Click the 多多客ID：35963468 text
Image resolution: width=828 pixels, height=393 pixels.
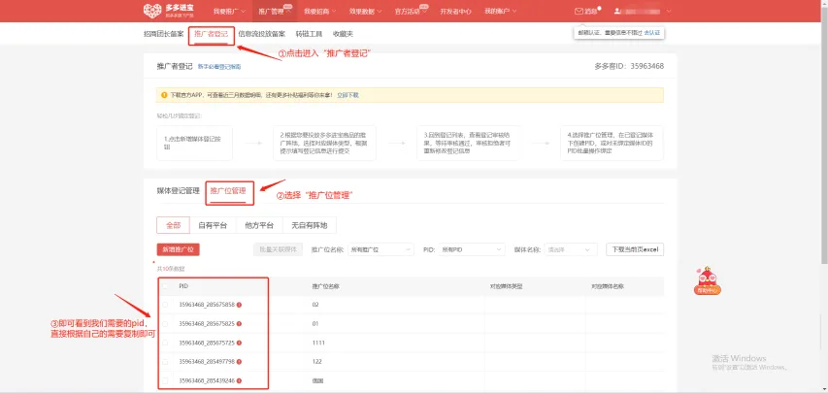click(629, 67)
